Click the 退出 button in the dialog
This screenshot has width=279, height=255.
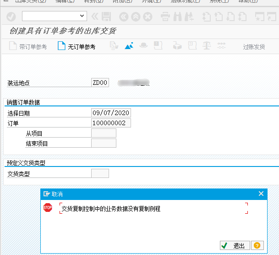(x=235, y=245)
